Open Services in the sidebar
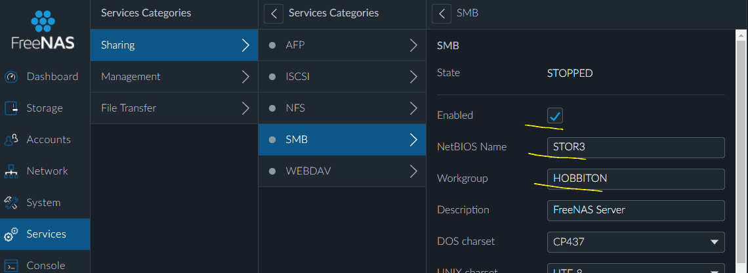Image resolution: width=748 pixels, height=273 pixels. pyautogui.click(x=45, y=234)
